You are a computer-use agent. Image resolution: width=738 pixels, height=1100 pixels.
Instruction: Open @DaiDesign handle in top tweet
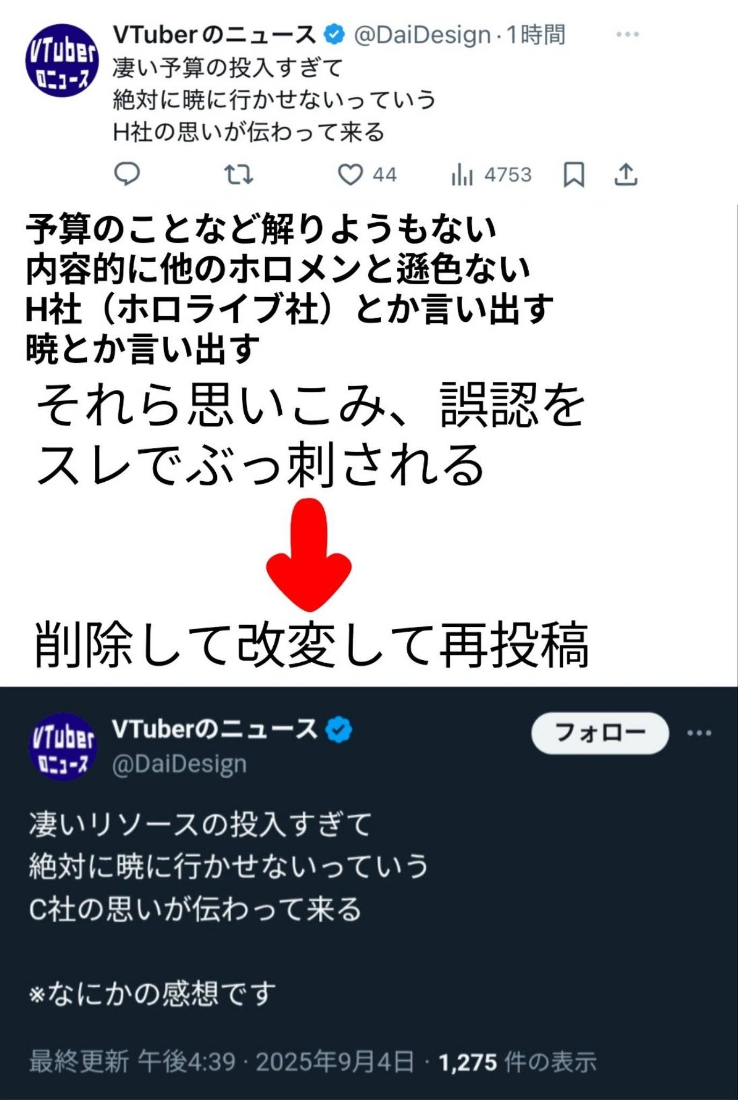pos(422,35)
